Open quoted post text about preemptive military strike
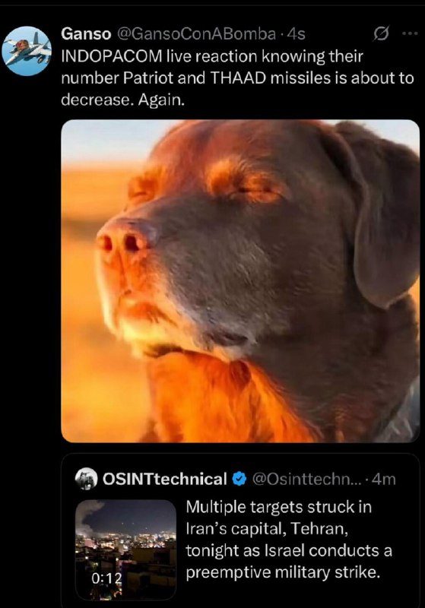The image size is (425, 608). click(289, 540)
